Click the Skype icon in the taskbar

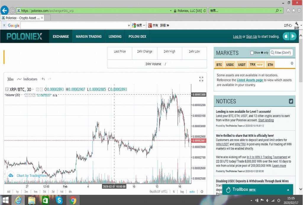click(59, 200)
